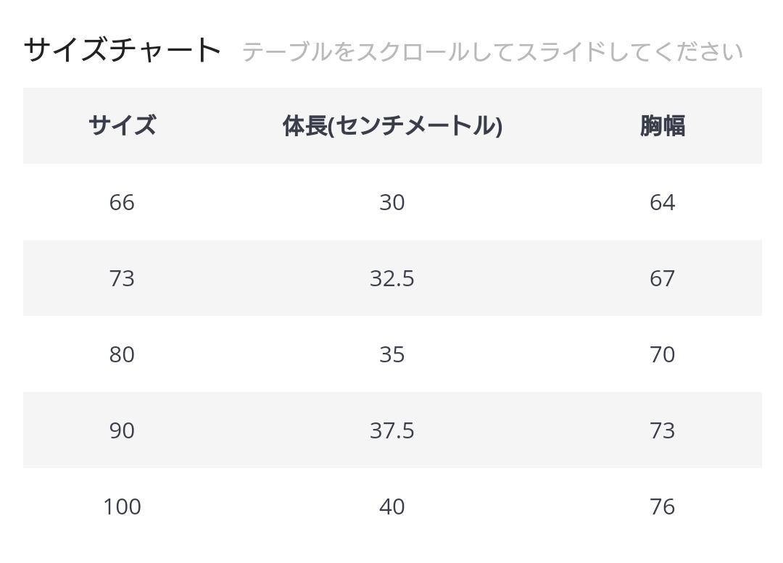
Task: Click chest width value 76
Action: point(662,507)
